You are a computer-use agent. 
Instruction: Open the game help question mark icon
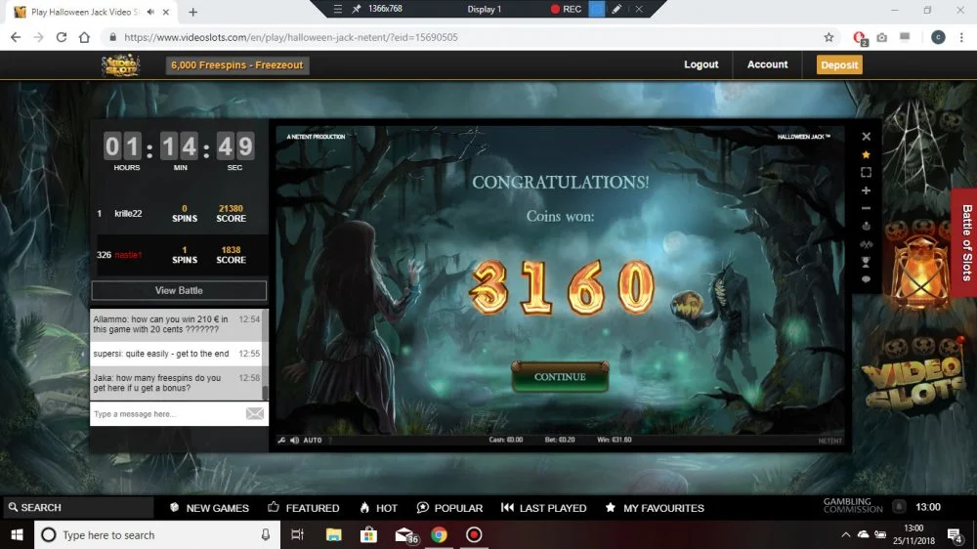point(330,440)
